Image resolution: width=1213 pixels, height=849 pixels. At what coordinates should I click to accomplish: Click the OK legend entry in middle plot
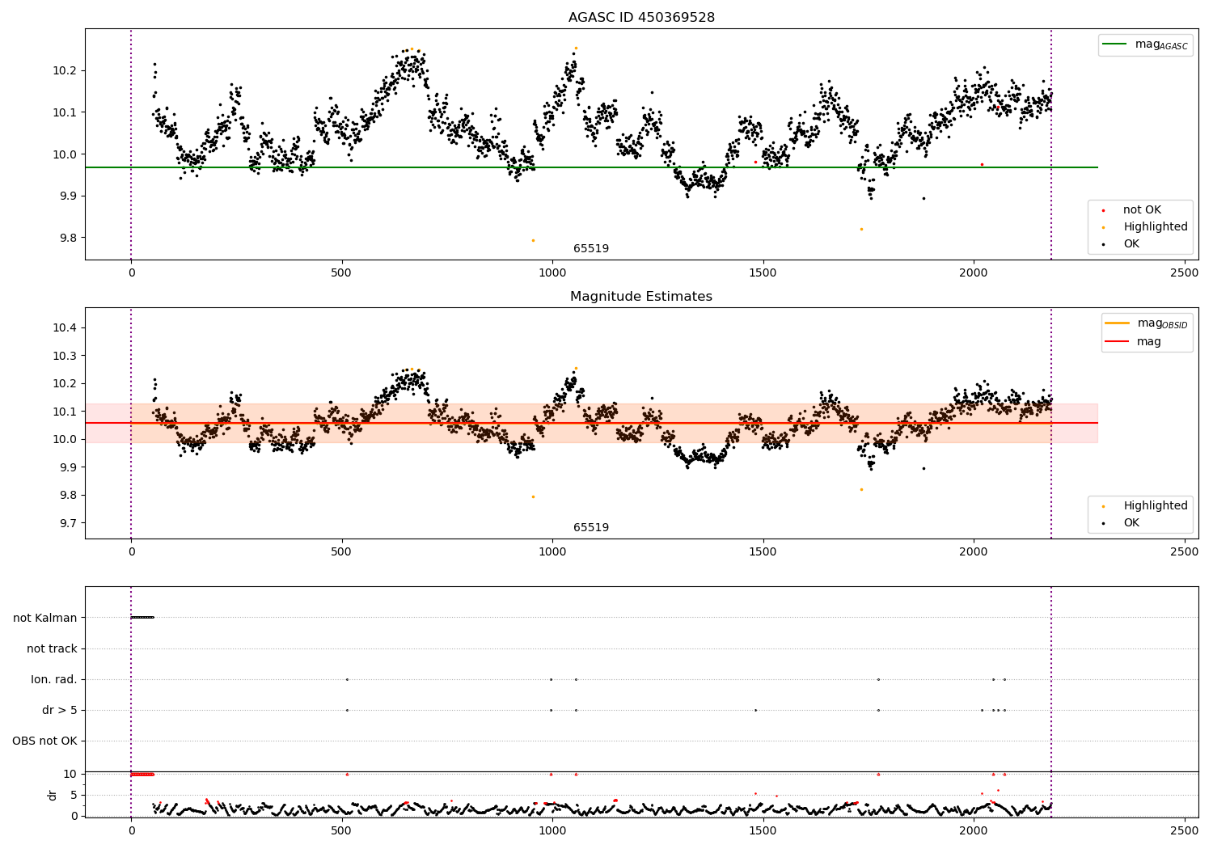1121,522
